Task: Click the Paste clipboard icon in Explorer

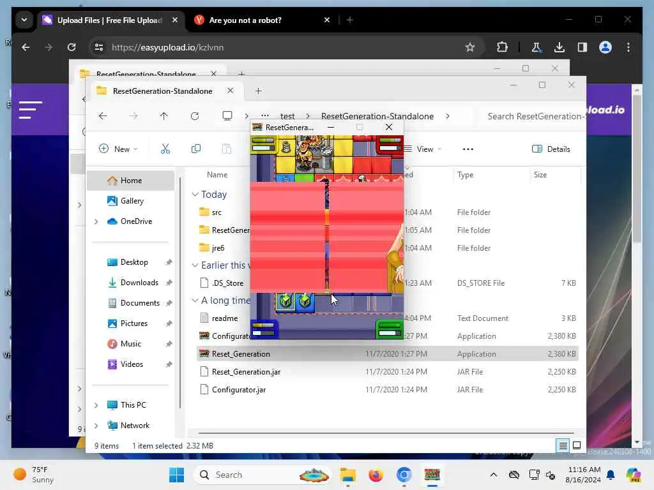Action: click(227, 149)
